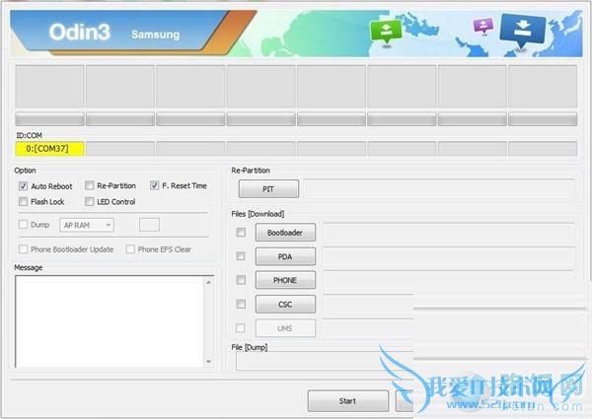Tick Phone Bootloader Update checkbox
The width and height of the screenshot is (592, 419).
[23, 248]
